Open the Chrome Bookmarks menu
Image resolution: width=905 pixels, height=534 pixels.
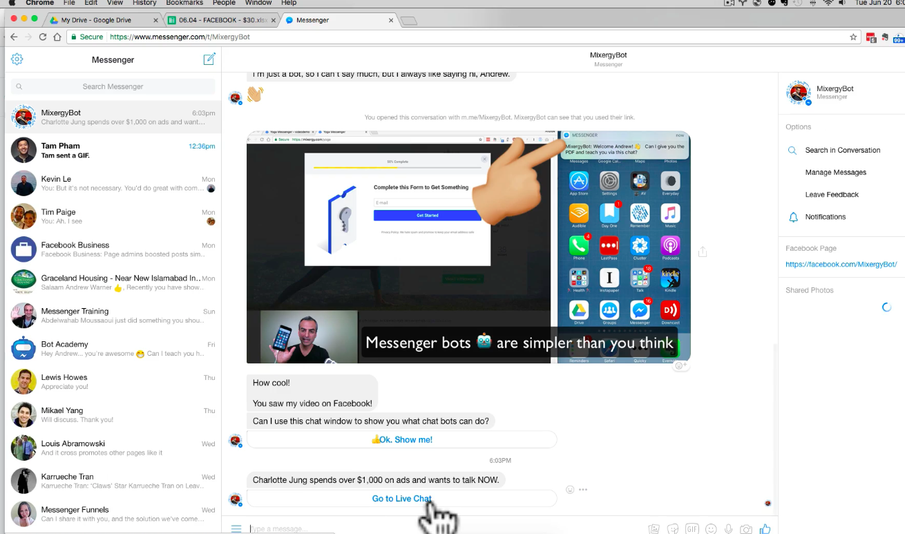click(184, 3)
